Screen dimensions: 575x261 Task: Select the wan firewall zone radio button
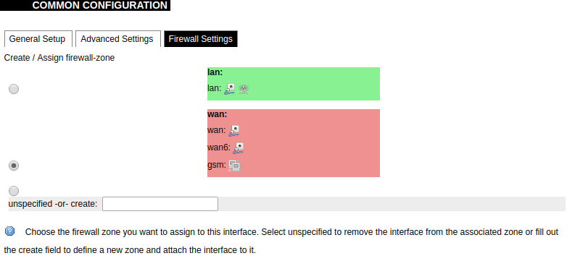pos(14,166)
